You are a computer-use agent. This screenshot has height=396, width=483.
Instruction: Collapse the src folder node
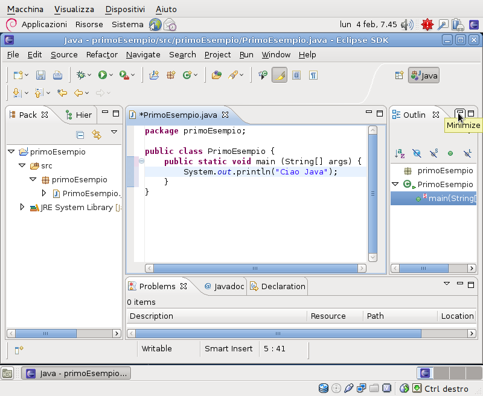pyautogui.click(x=22, y=165)
